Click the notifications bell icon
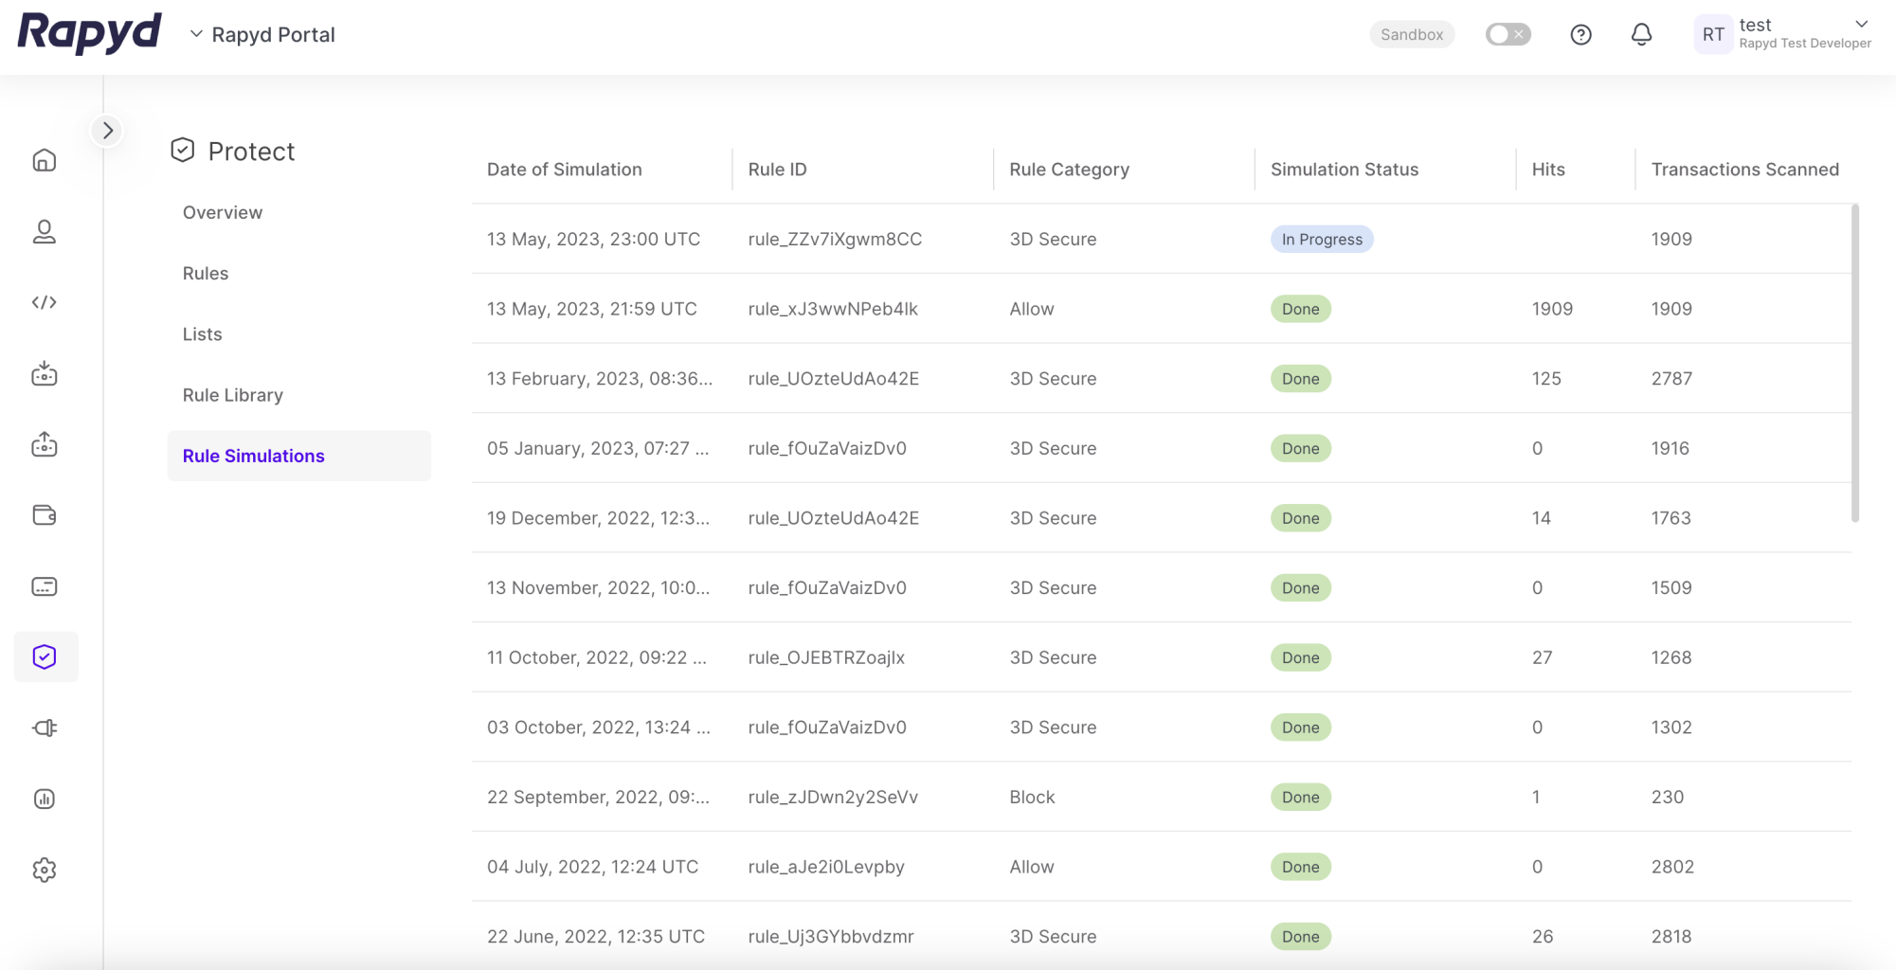 pyautogui.click(x=1641, y=35)
